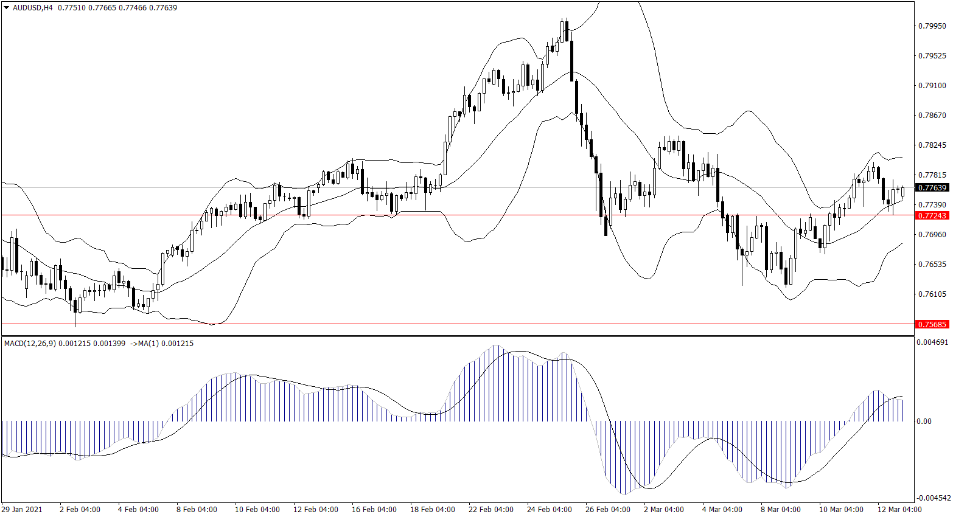Click the triangle arrow beside AUDUSD,H4
The width and height of the screenshot is (953, 517).
[x=7, y=8]
